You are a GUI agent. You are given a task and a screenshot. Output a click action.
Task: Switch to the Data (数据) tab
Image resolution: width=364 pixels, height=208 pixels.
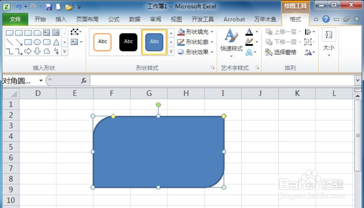coord(135,19)
